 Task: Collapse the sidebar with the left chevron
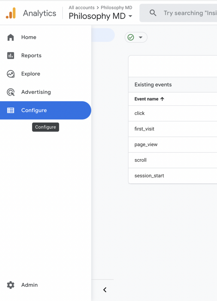(105, 290)
